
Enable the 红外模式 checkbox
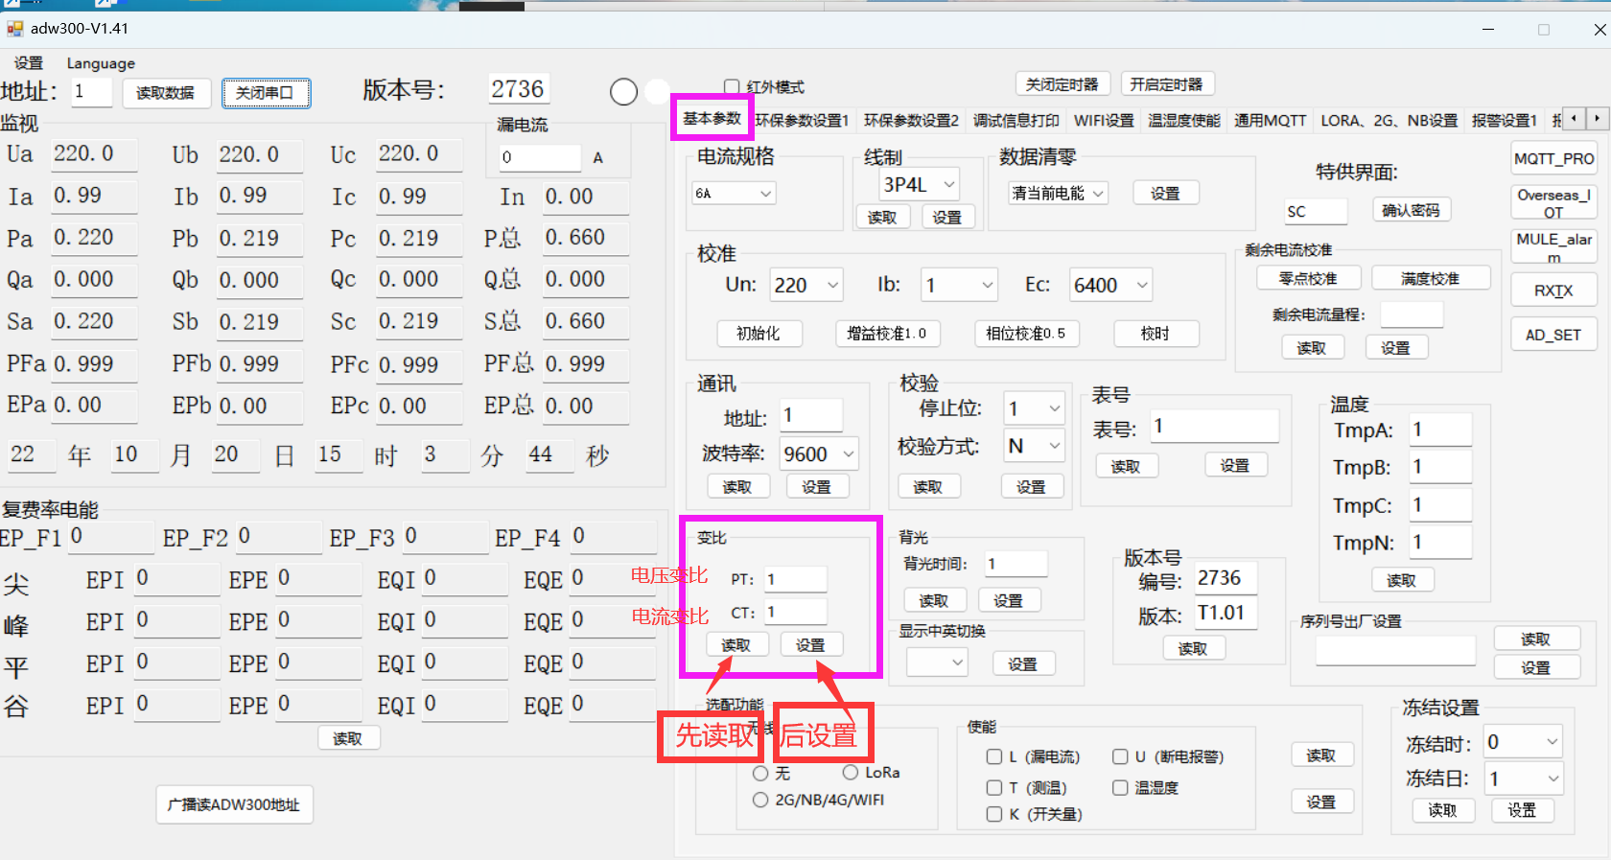tap(732, 86)
